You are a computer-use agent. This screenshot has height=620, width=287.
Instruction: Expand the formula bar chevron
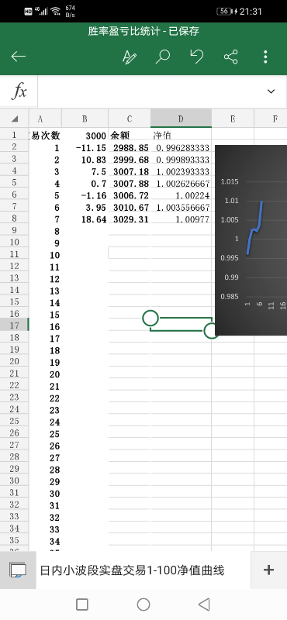271,91
